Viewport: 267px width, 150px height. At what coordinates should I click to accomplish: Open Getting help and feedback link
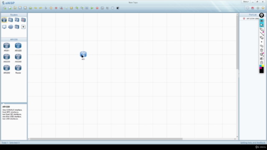tap(253, 142)
